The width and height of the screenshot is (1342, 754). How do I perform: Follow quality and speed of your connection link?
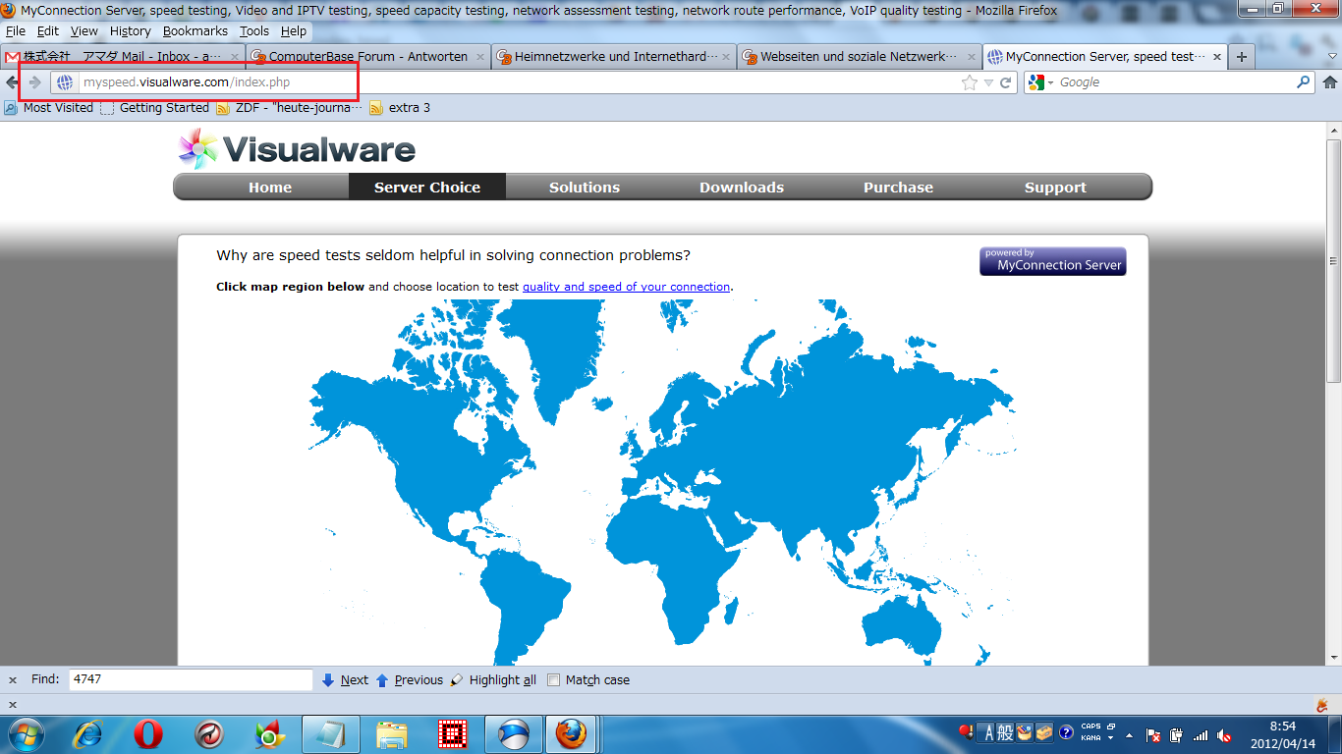[626, 287]
